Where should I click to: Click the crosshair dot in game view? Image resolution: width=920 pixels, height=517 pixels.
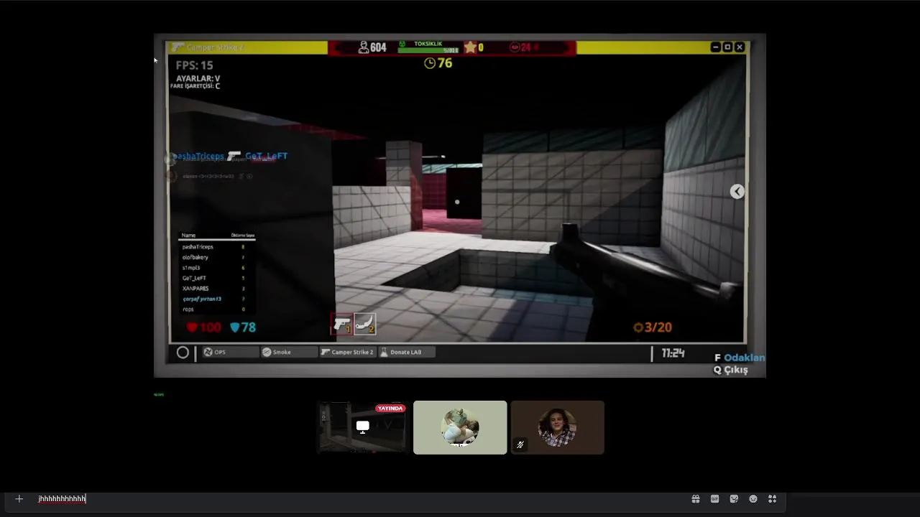457,202
